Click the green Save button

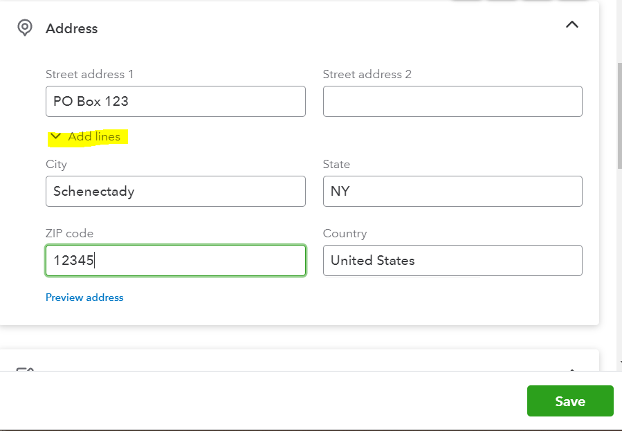[570, 401]
